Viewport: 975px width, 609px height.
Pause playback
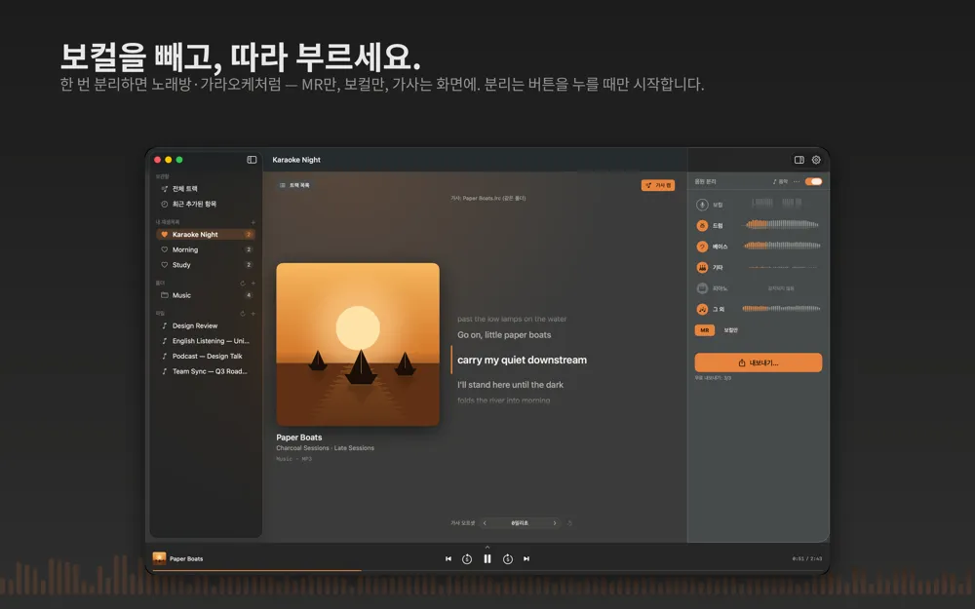tap(487, 558)
